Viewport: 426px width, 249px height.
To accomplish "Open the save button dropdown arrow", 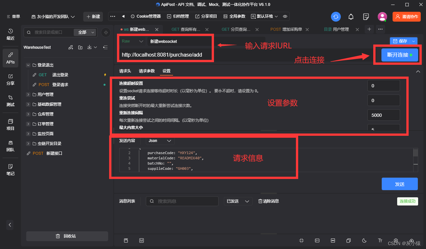I will click(414, 41).
